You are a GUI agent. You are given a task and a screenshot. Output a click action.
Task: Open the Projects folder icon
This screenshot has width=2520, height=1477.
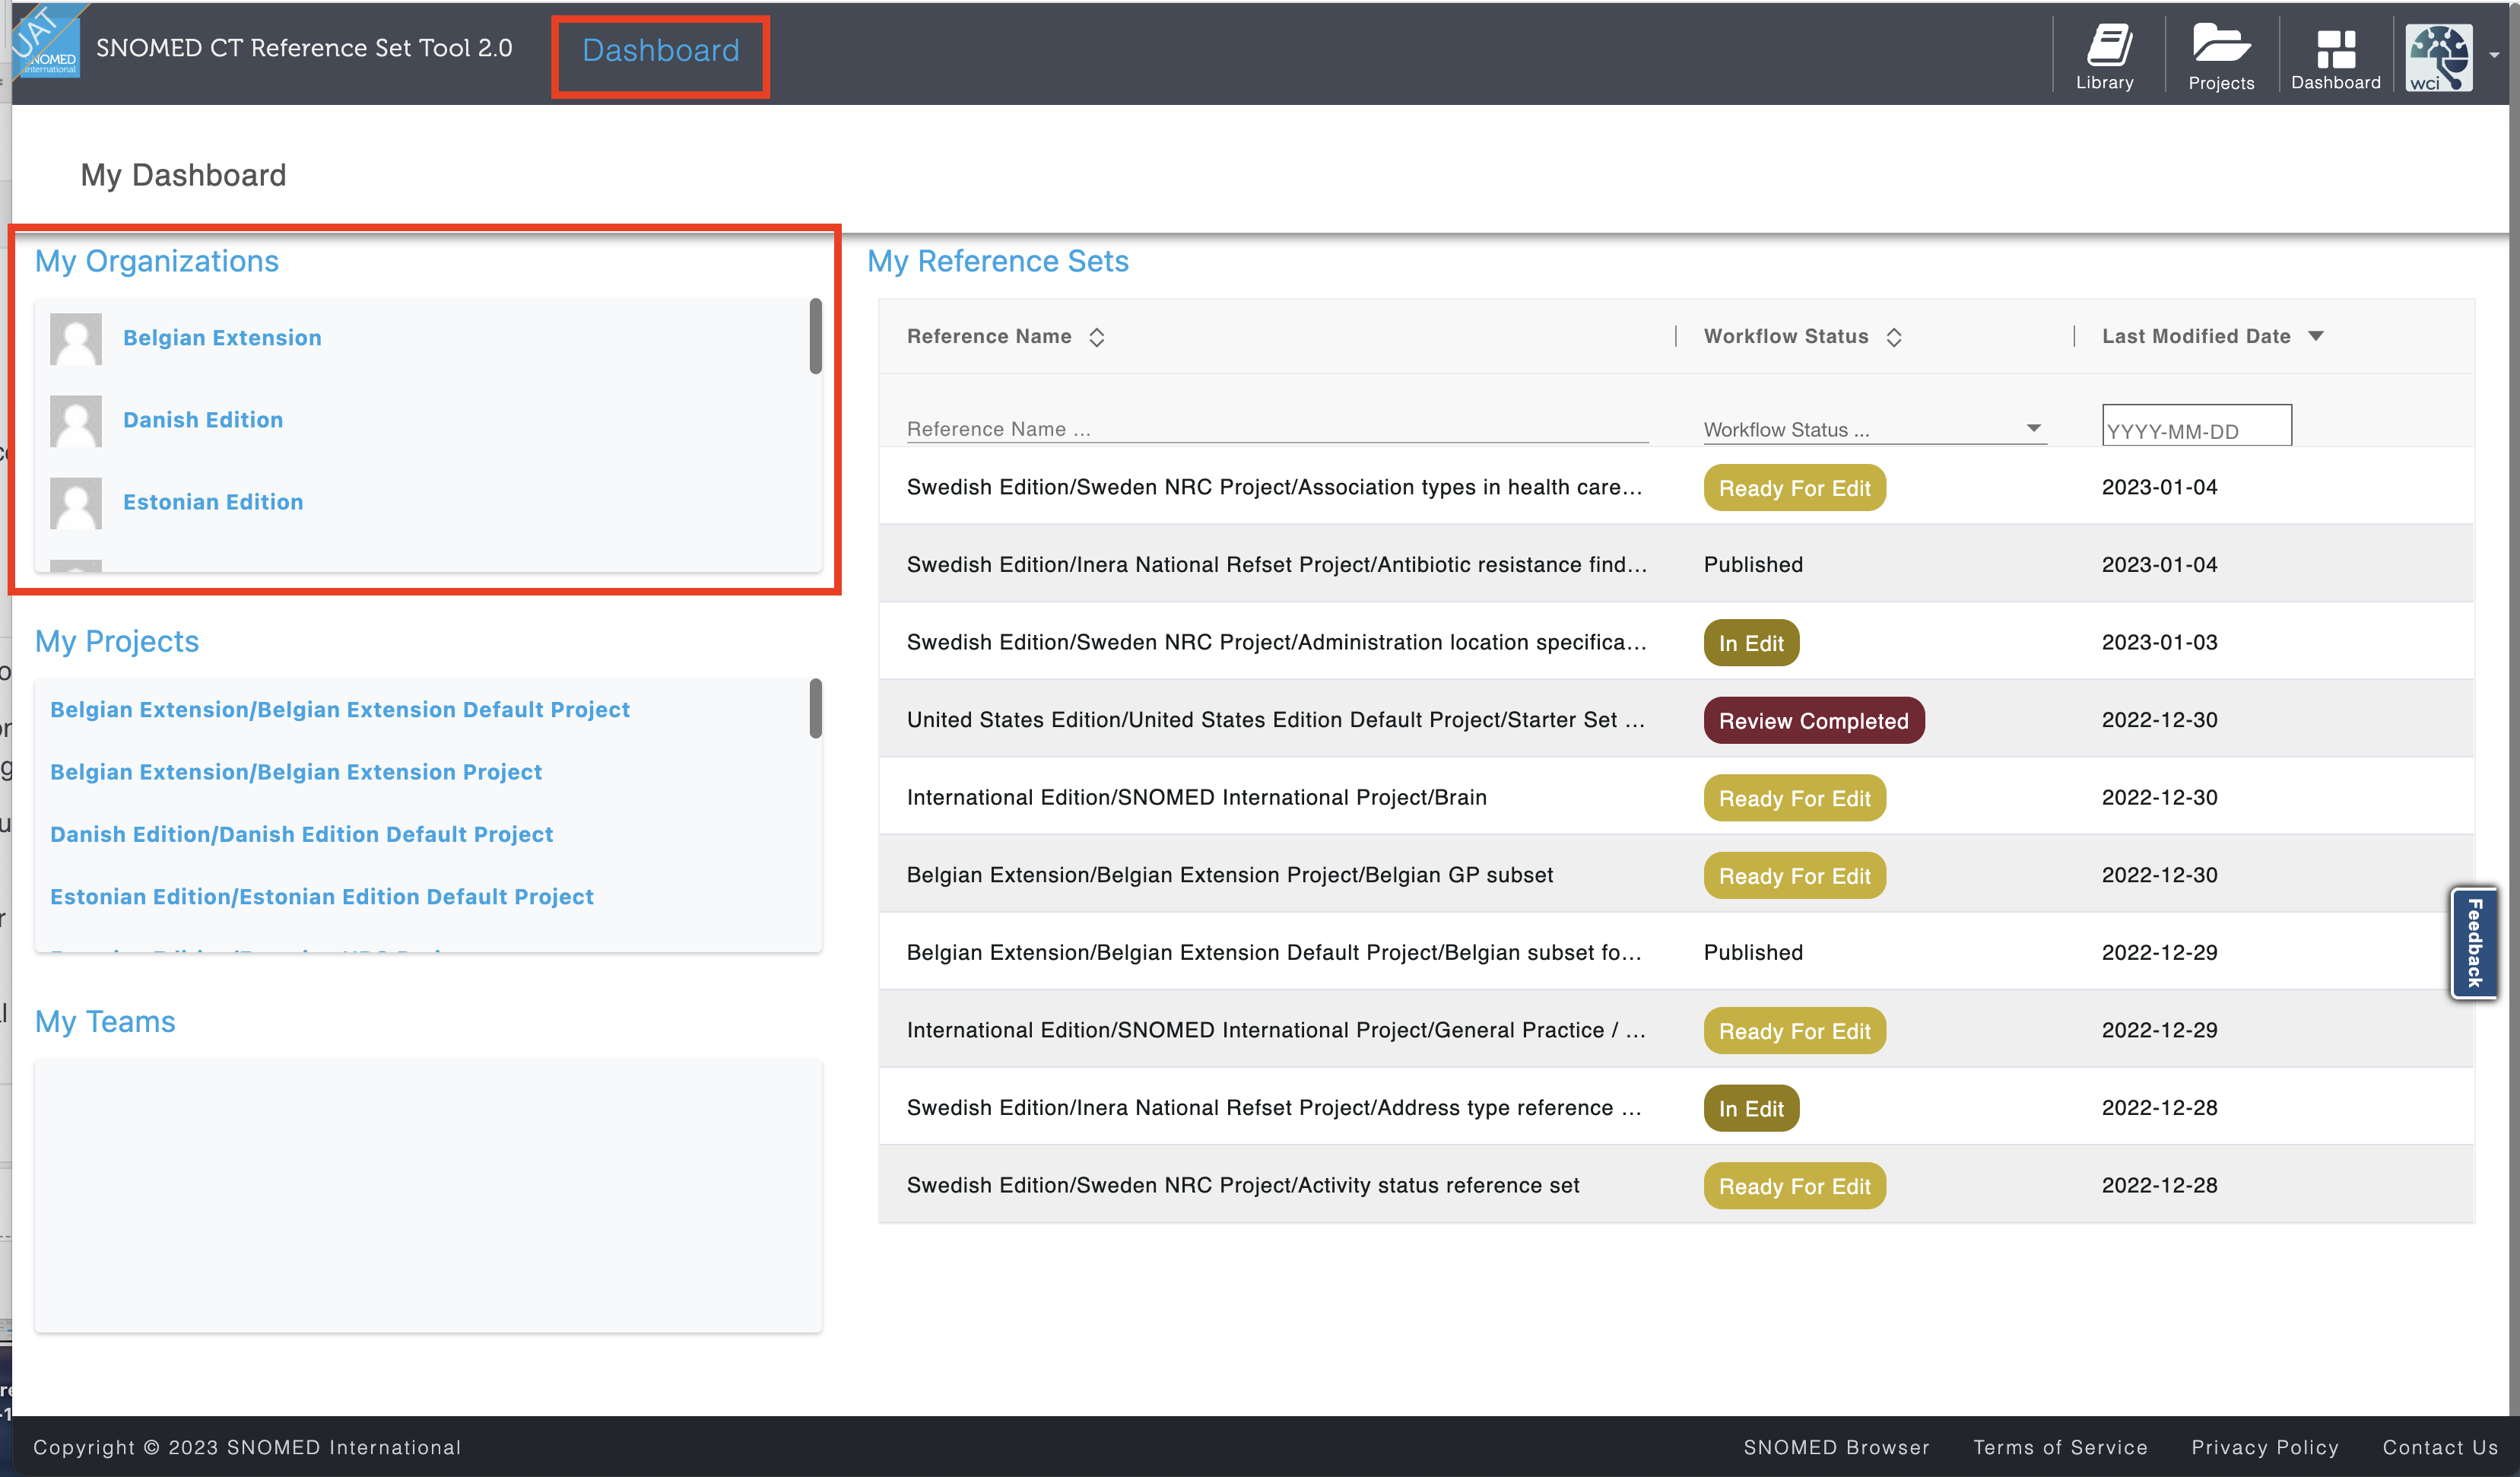(x=2221, y=57)
